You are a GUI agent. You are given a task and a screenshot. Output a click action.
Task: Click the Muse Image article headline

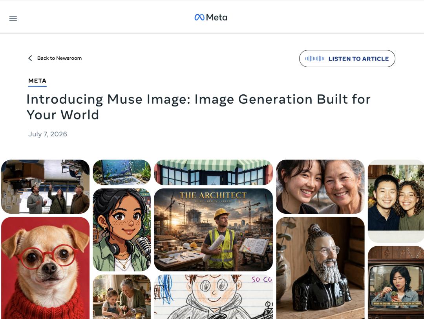[199, 107]
